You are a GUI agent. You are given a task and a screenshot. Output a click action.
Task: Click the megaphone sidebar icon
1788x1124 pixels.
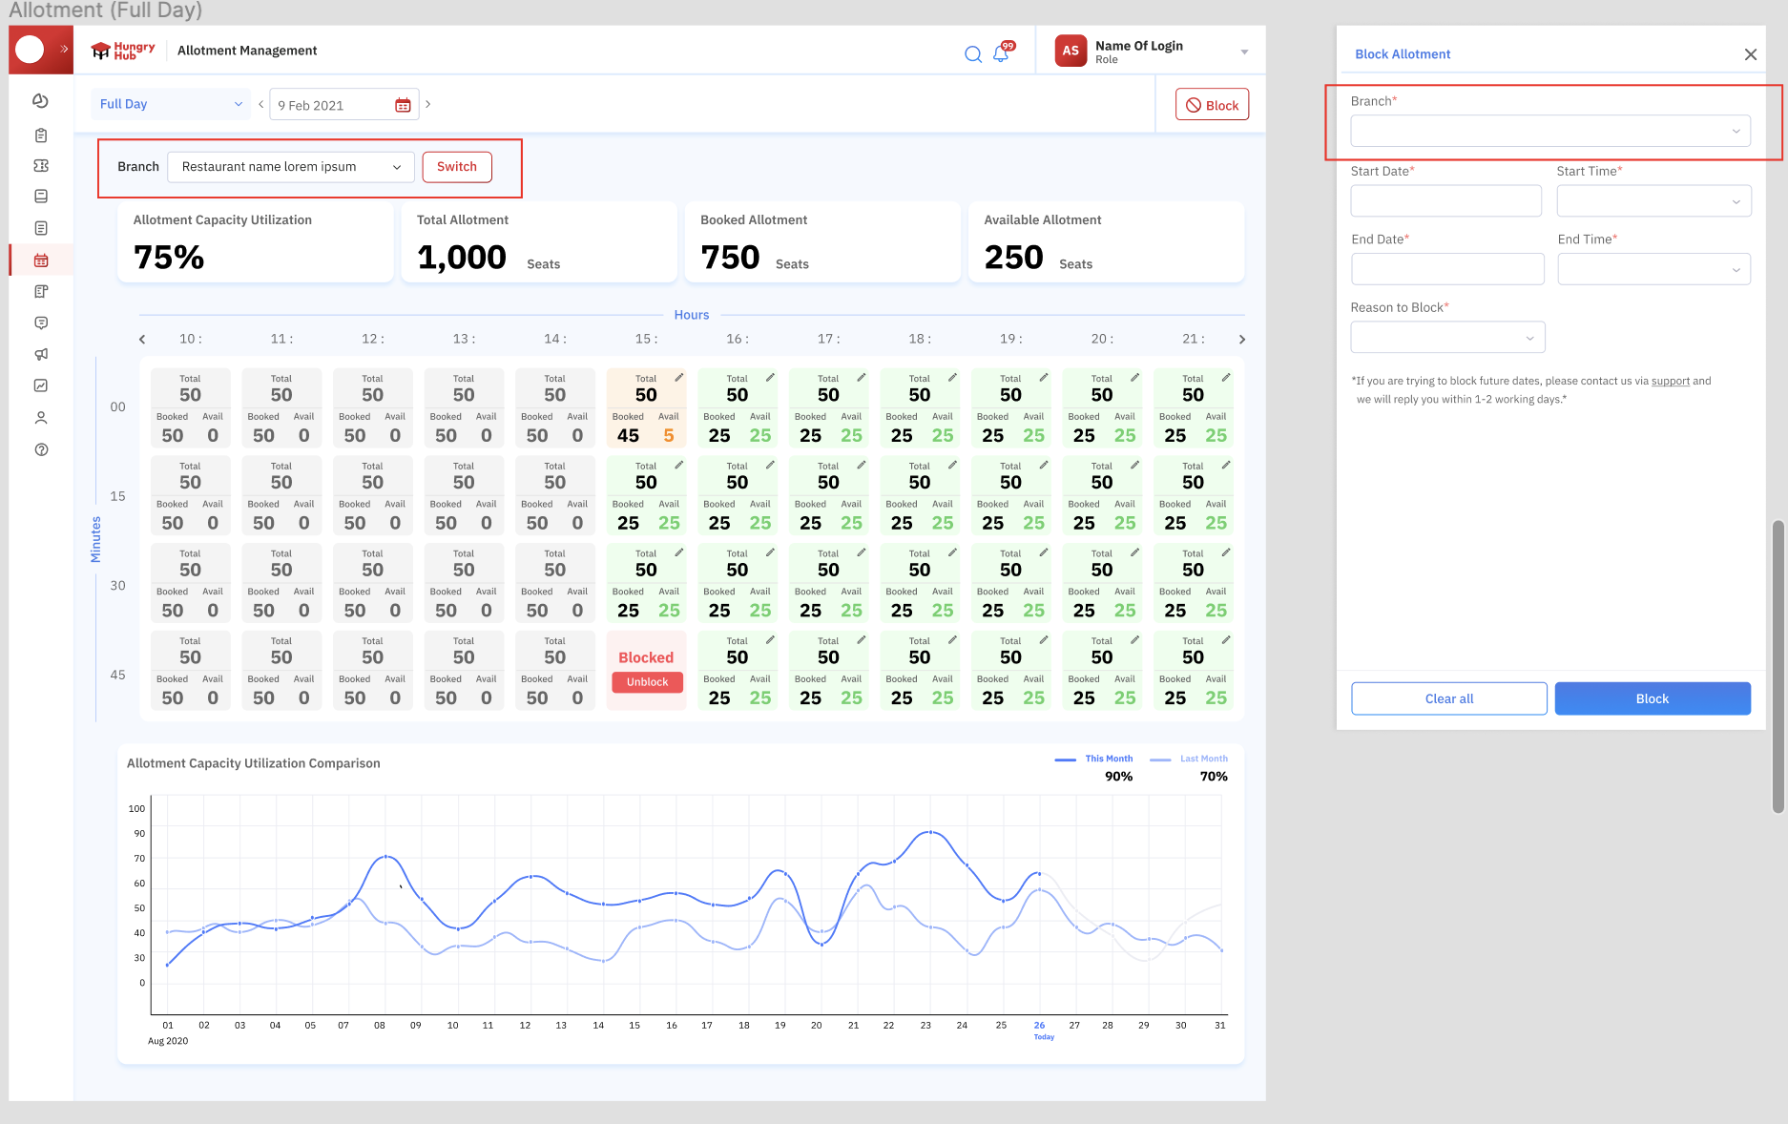point(41,354)
